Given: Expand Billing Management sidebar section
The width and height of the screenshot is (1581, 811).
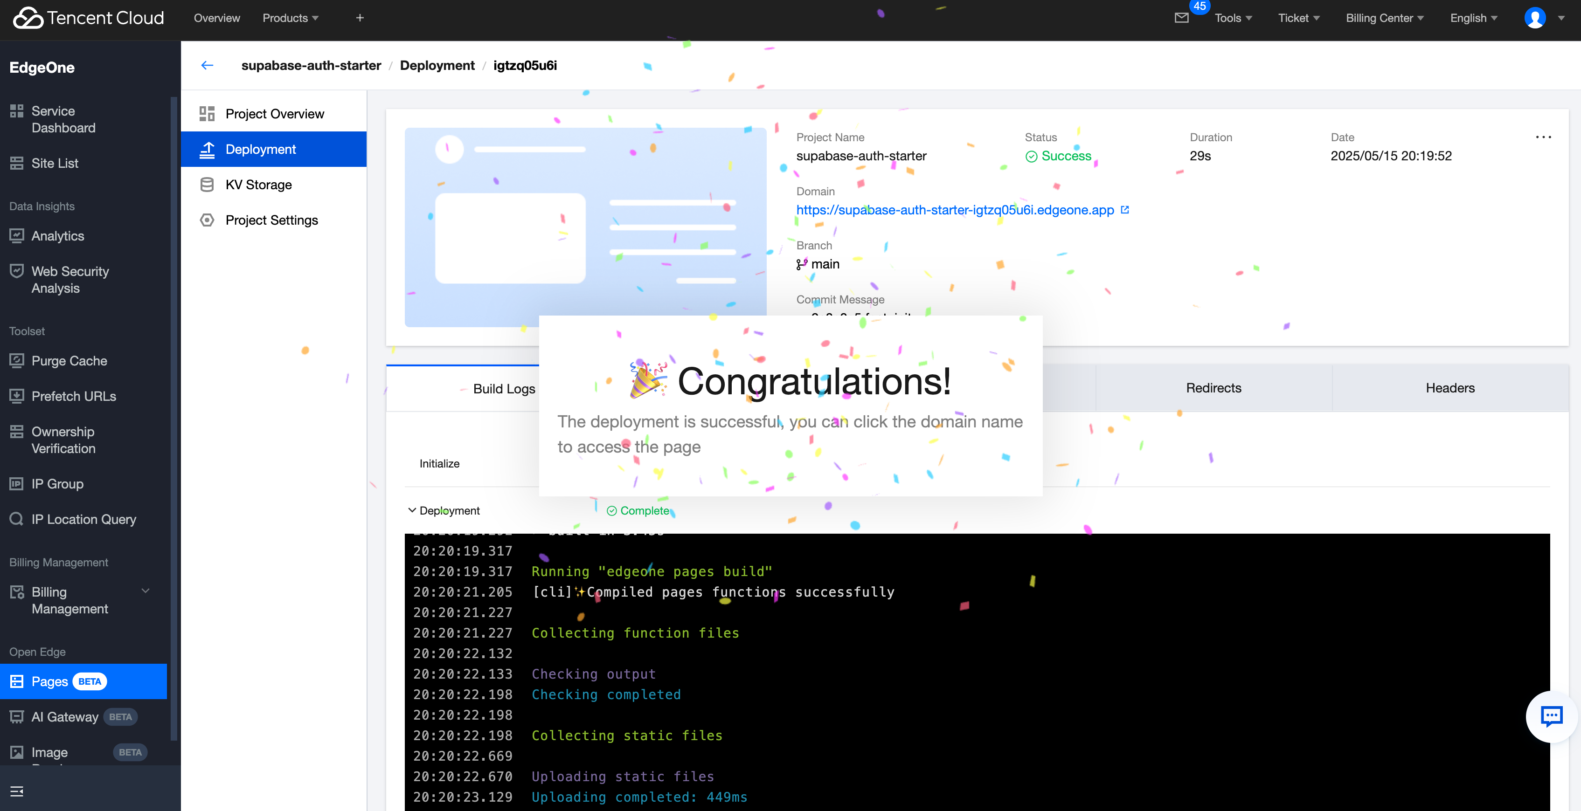Looking at the screenshot, I should coord(145,591).
